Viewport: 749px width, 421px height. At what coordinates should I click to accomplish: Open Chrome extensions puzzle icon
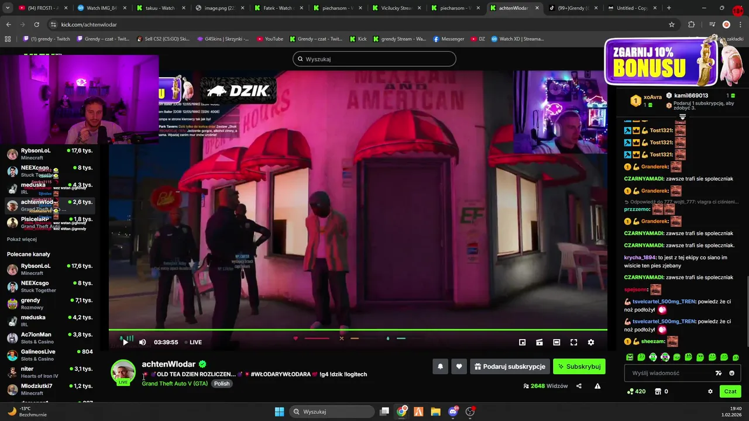click(x=692, y=25)
